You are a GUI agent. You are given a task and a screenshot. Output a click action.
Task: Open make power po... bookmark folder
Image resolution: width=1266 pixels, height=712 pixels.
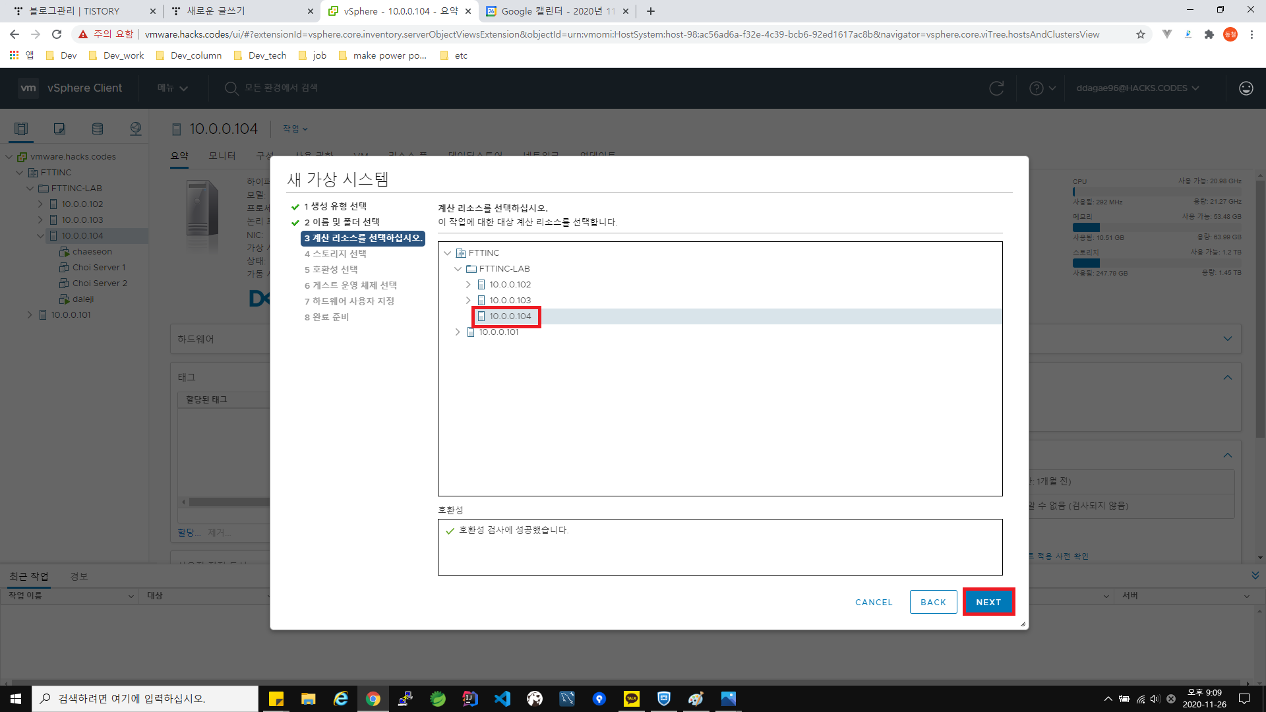[x=382, y=55]
